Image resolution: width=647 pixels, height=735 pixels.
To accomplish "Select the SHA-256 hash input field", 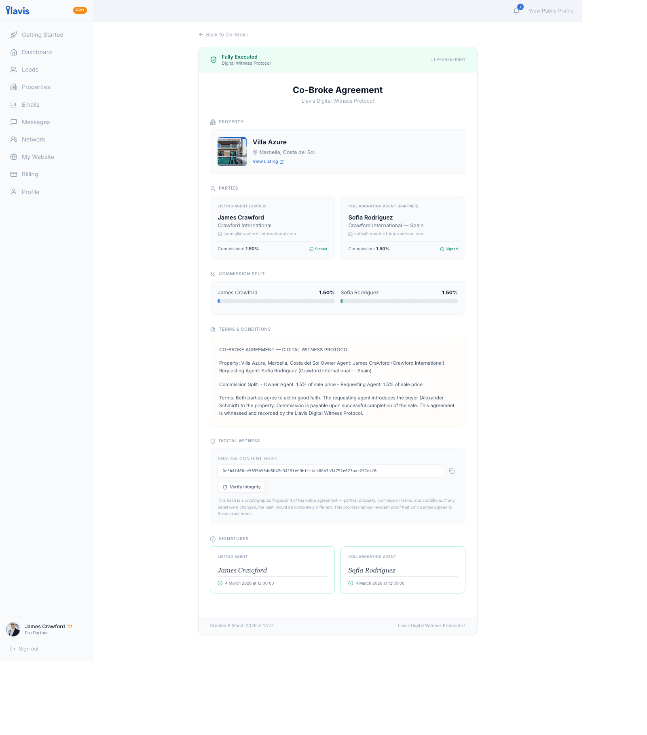I will 330,471.
